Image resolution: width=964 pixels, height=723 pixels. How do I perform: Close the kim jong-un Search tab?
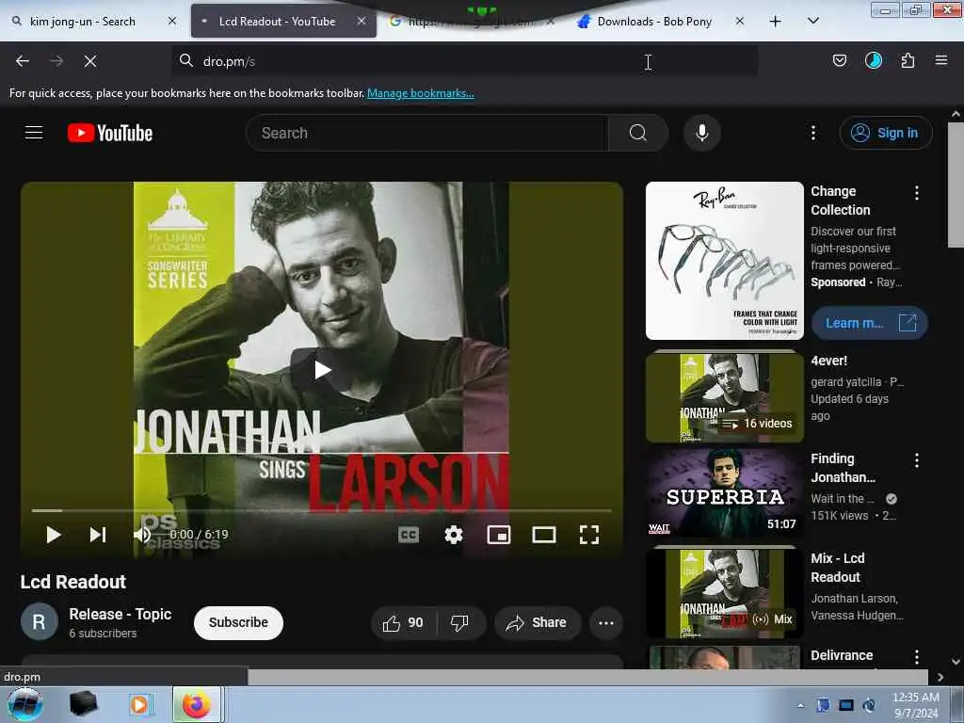click(172, 21)
